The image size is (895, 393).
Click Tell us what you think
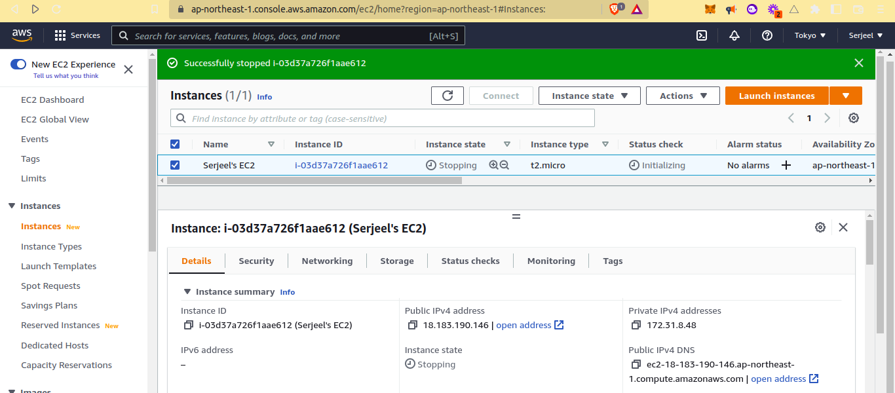(x=66, y=76)
